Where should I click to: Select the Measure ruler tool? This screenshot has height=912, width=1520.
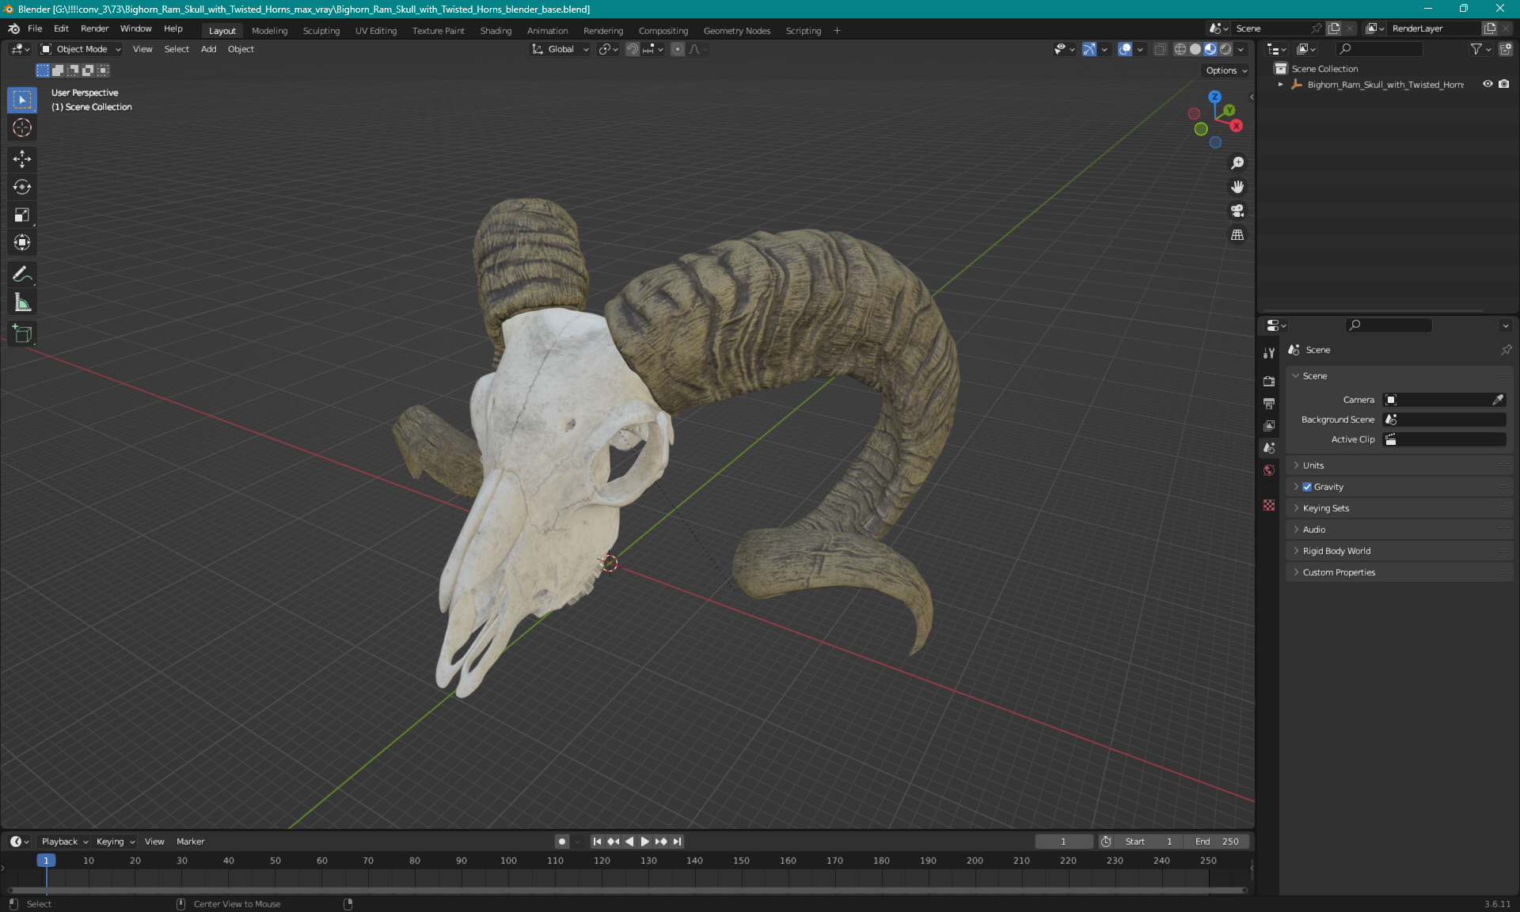22,302
